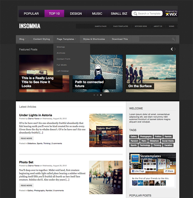Open Content Styling menu item
This screenshot has width=193, height=198.
[41, 39]
